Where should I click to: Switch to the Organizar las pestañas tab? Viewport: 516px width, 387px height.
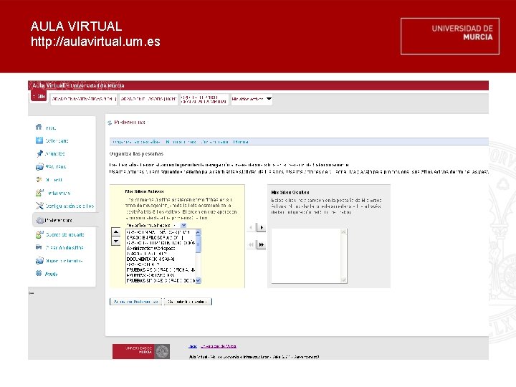click(x=136, y=142)
